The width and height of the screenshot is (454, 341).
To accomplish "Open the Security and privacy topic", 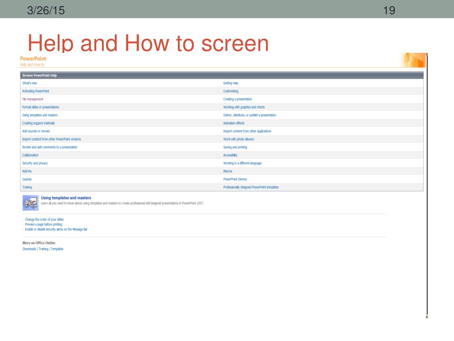I will (x=35, y=163).
